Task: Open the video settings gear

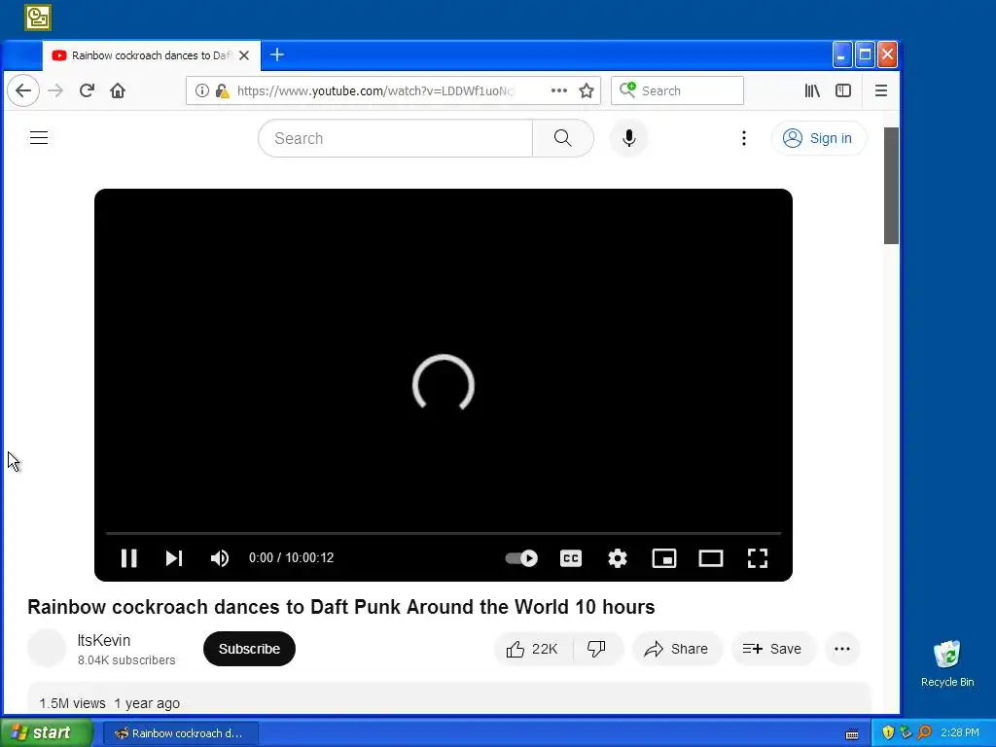Action: point(618,557)
